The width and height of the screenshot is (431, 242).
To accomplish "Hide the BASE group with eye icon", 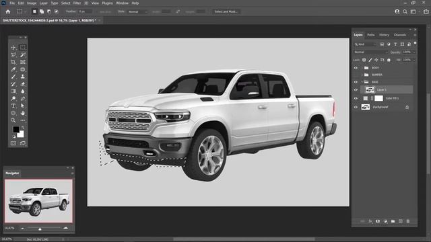I will (356, 82).
